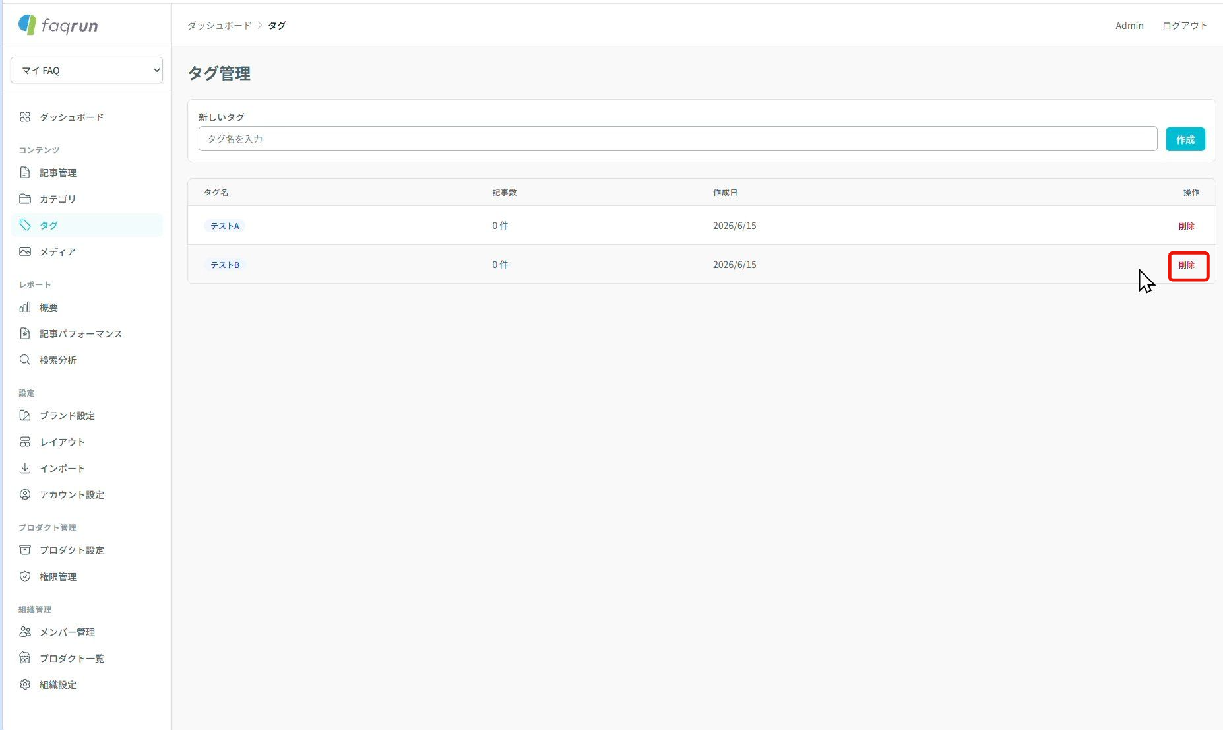Click the 検索分析 magnifier icon

coord(25,360)
